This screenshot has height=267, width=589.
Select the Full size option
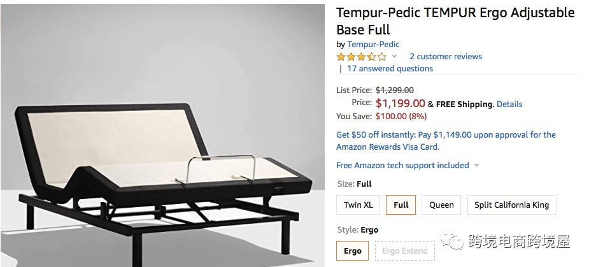click(401, 205)
